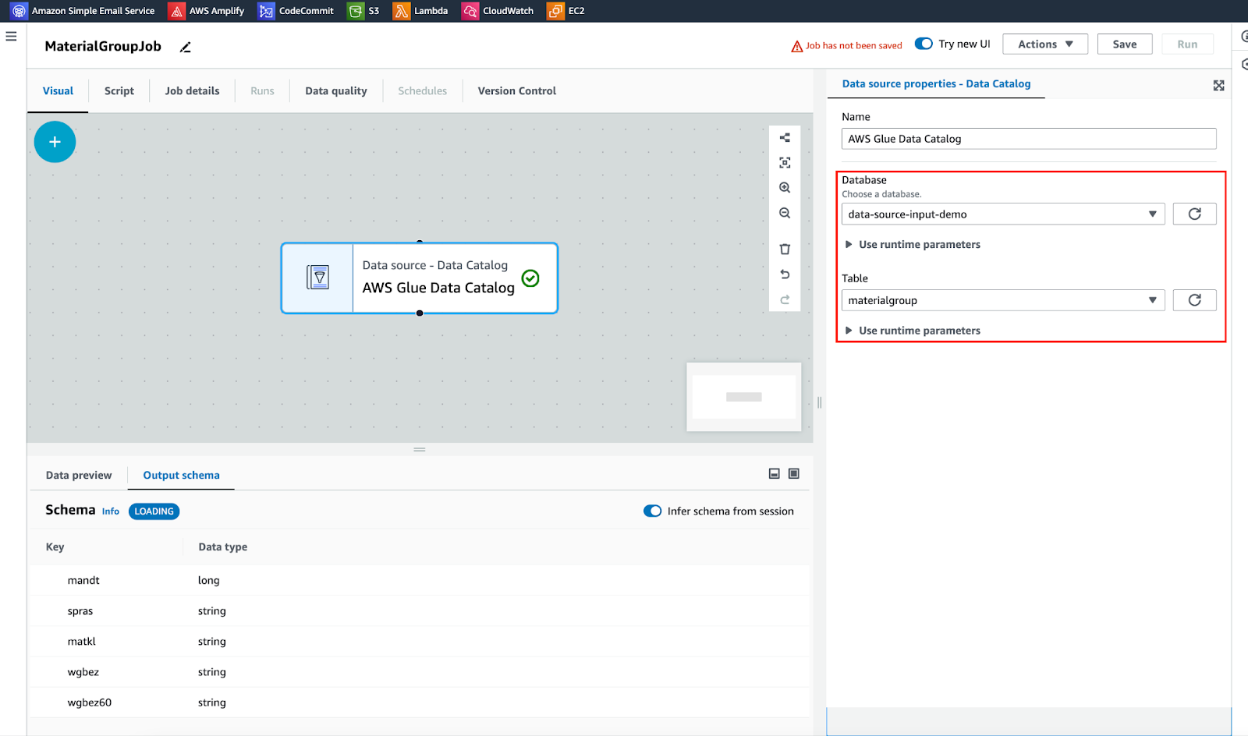Click the horizontal panel resize handle

pyautogui.click(x=420, y=450)
